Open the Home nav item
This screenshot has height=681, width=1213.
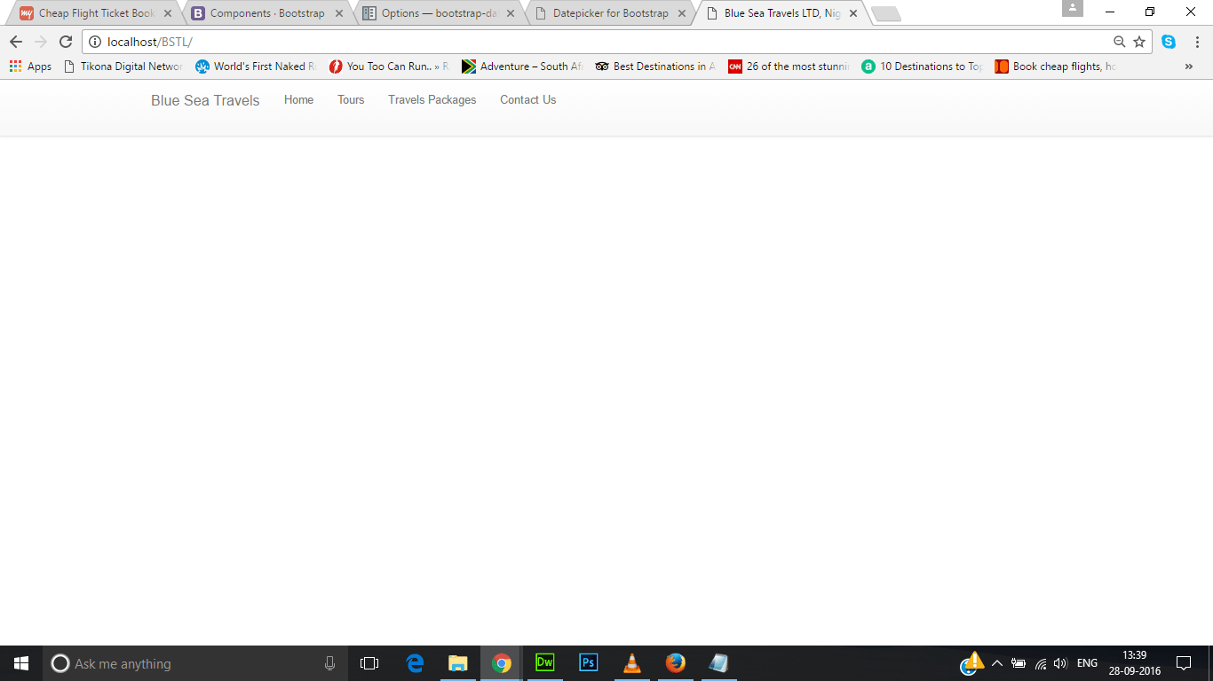(x=298, y=100)
